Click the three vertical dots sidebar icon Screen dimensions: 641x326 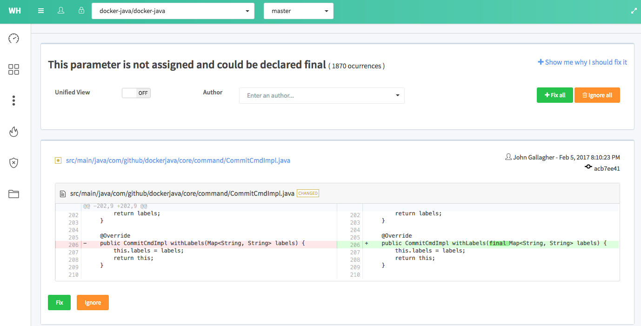(14, 100)
